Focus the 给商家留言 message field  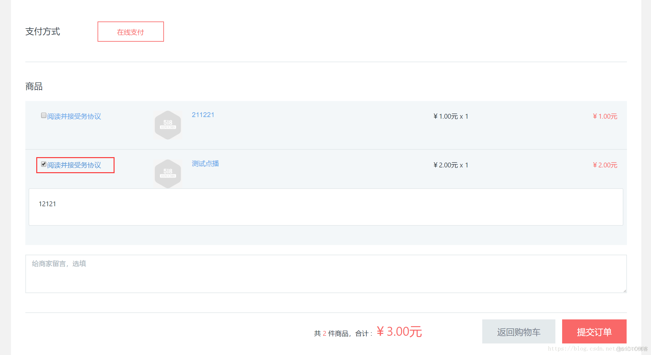(326, 274)
